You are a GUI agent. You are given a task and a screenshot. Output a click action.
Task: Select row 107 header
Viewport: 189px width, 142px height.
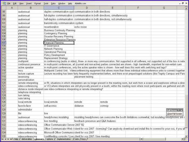[4, 43]
